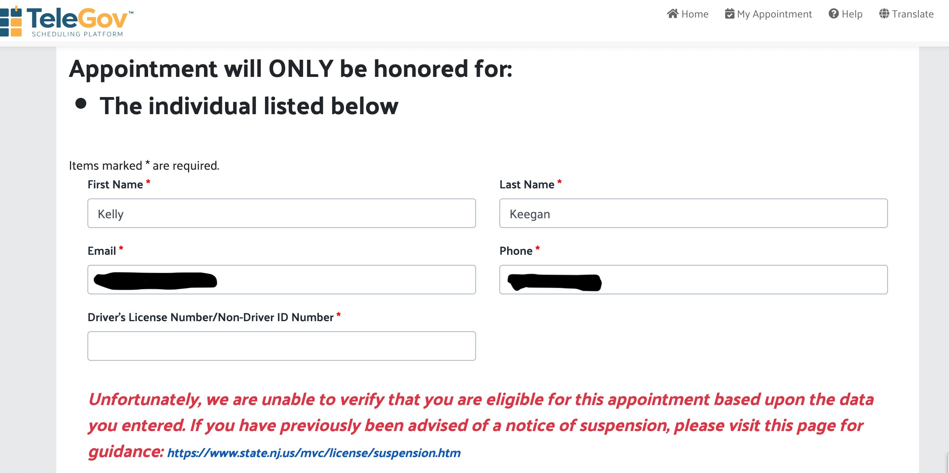The height and width of the screenshot is (473, 949).
Task: Go to the Home page text link
Action: coord(695,14)
